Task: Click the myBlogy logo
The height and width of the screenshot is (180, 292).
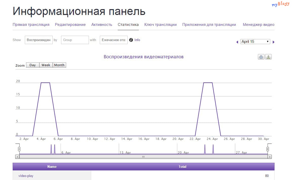Action: tap(280, 4)
